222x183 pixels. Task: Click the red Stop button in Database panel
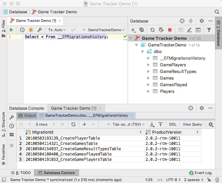click(x=169, y=30)
